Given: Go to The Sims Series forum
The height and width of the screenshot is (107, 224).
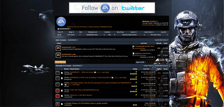Looking at the screenshot, I should point(156,35).
